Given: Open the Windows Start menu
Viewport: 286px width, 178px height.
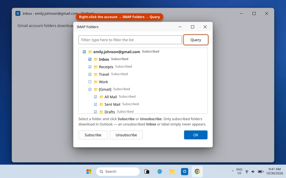Looking at the screenshot, I should pos(89,171).
